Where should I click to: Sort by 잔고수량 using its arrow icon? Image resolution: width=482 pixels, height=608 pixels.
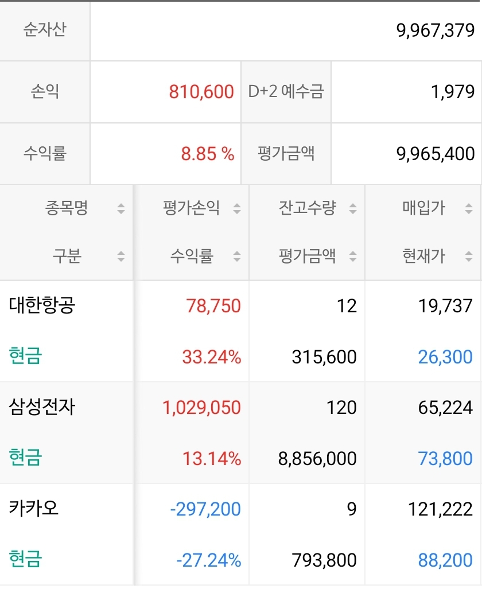[x=352, y=208]
